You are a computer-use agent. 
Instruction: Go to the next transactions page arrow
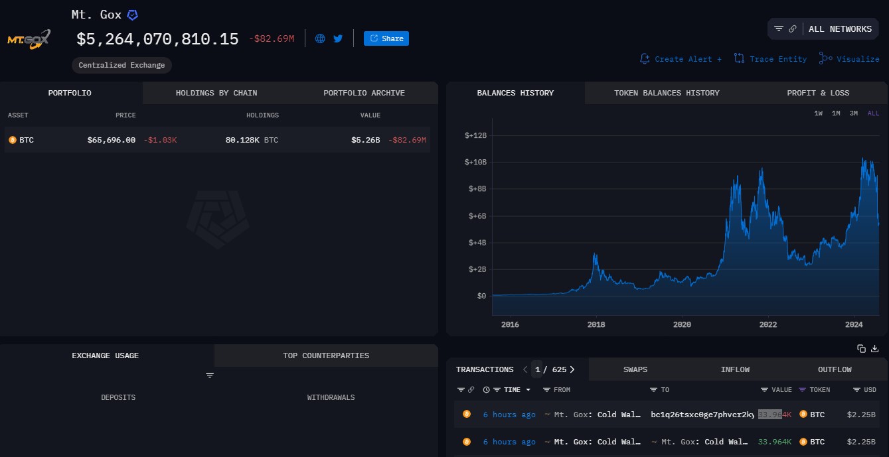point(572,369)
